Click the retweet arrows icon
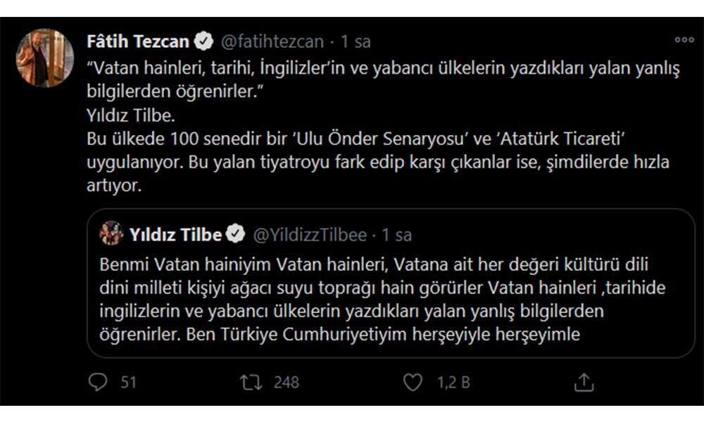Image resolution: width=704 pixels, height=422 pixels. pyautogui.click(x=249, y=382)
